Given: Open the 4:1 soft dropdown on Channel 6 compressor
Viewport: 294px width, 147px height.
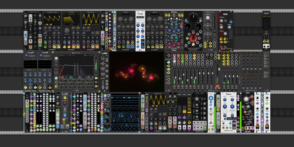Looking at the screenshot, I should tap(30, 70).
